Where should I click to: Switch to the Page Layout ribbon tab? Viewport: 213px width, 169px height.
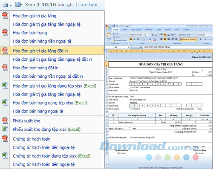coord(136,30)
